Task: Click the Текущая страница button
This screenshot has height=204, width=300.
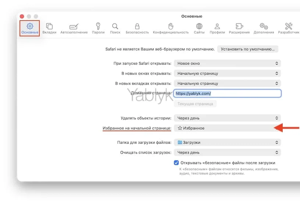Action: (195, 104)
